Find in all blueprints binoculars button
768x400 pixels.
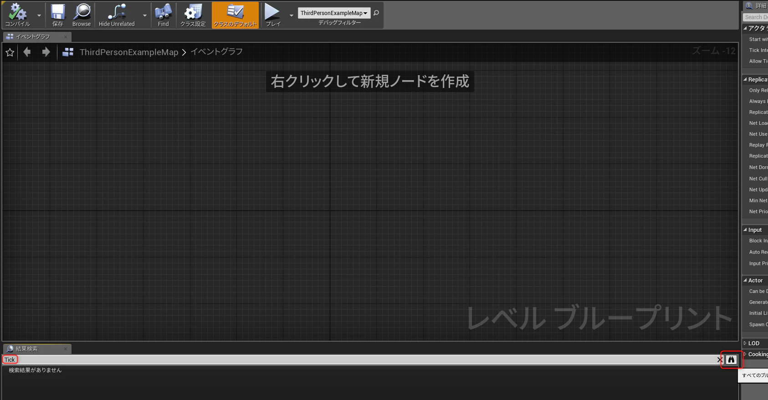click(x=731, y=359)
